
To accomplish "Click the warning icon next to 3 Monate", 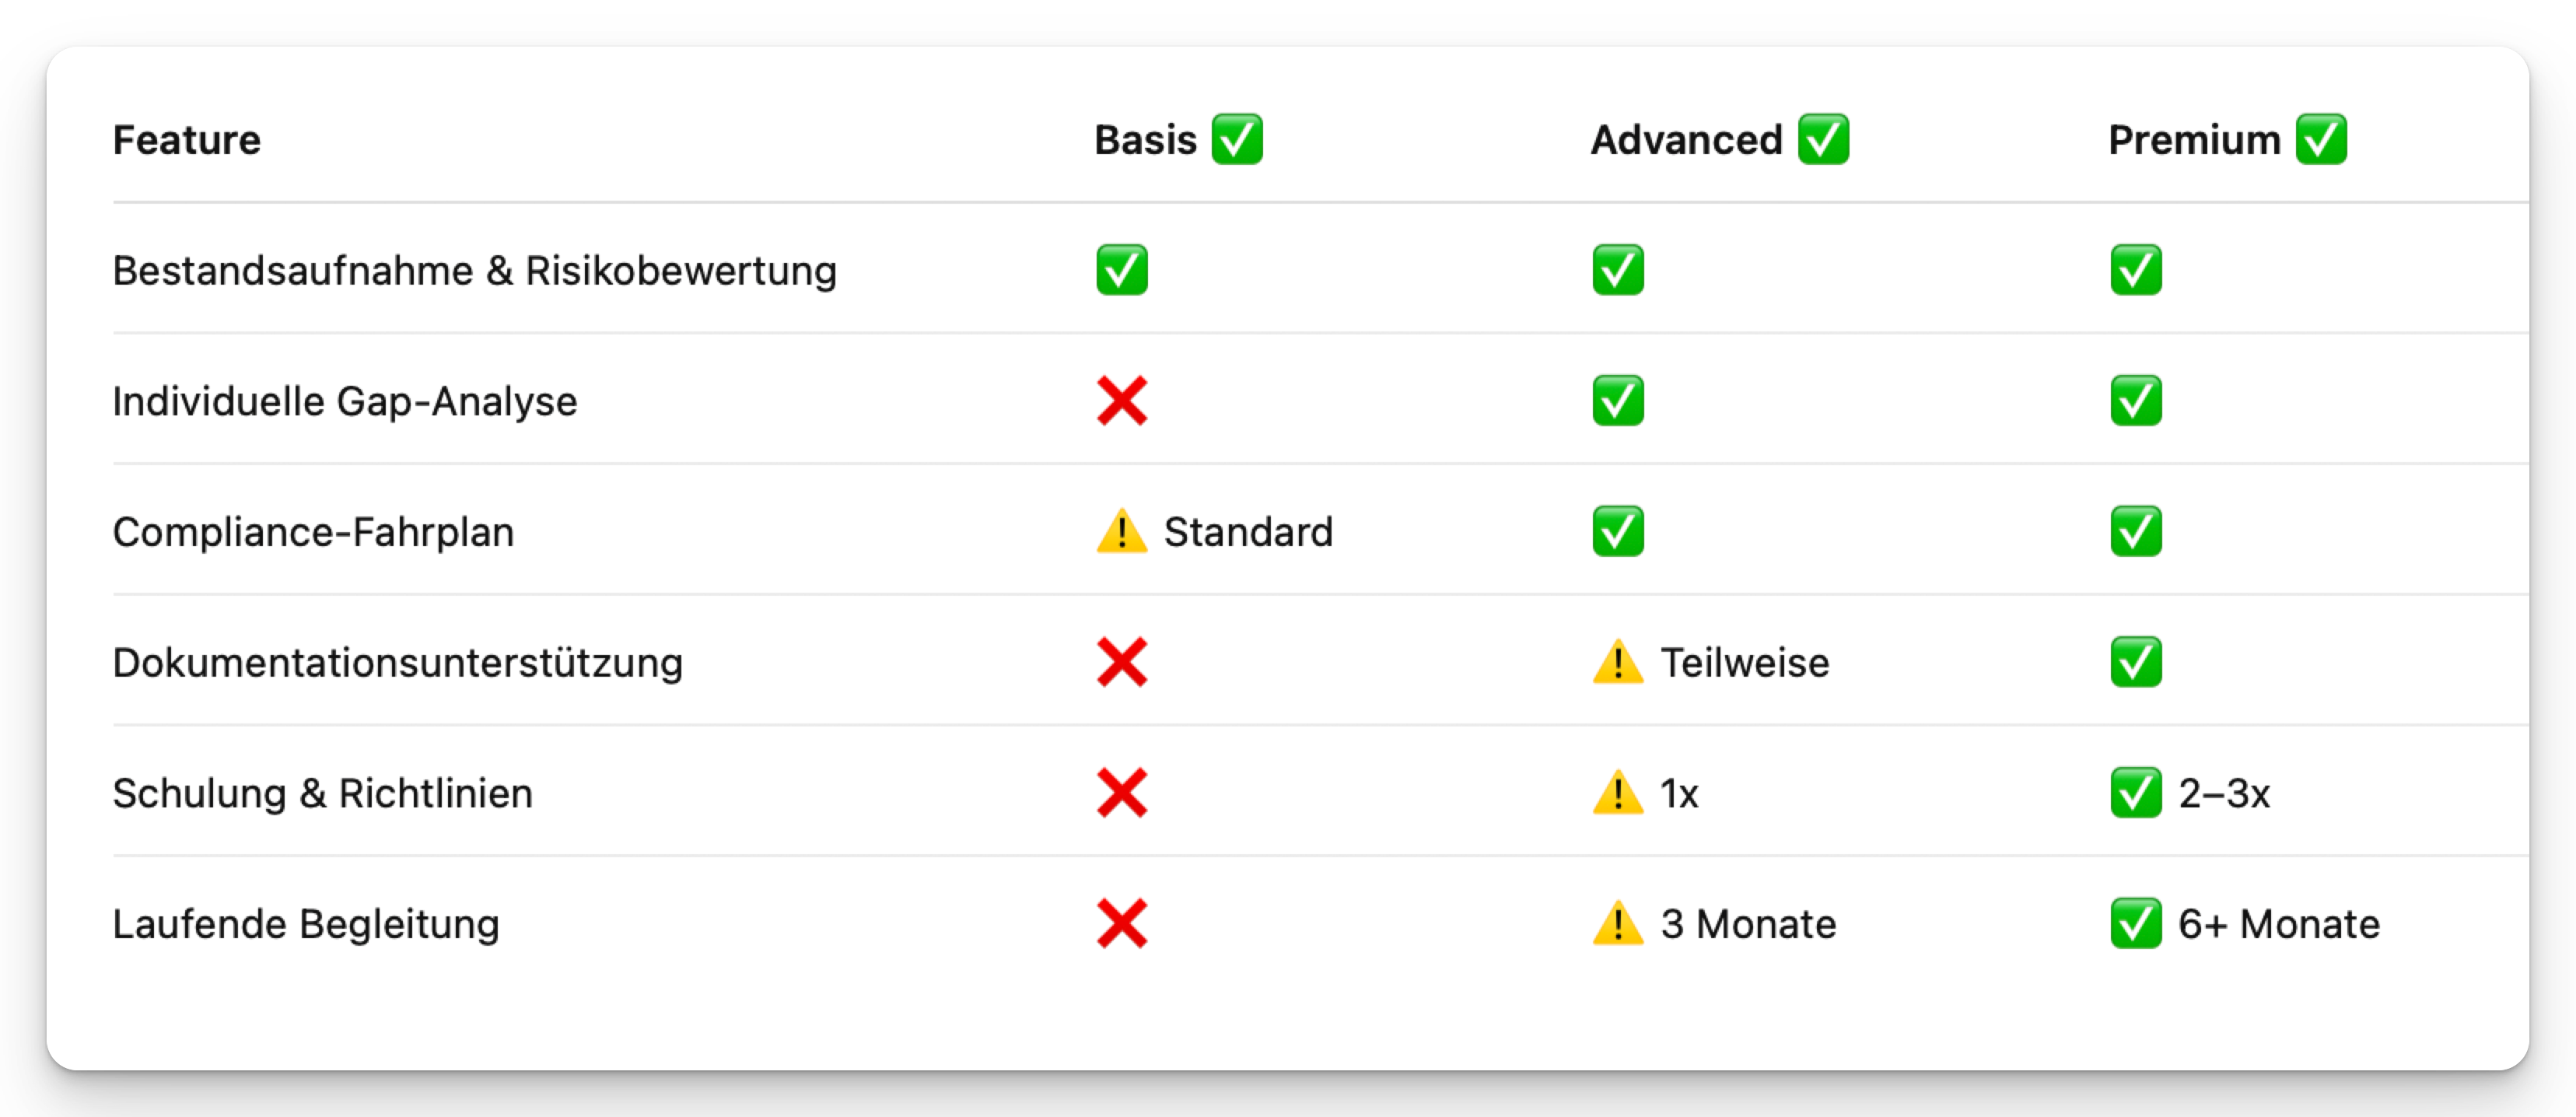I will [1617, 924].
